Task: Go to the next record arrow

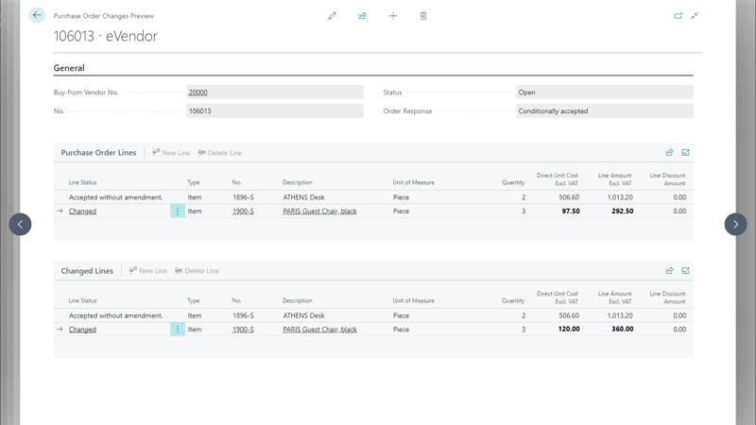Action: 735,224
